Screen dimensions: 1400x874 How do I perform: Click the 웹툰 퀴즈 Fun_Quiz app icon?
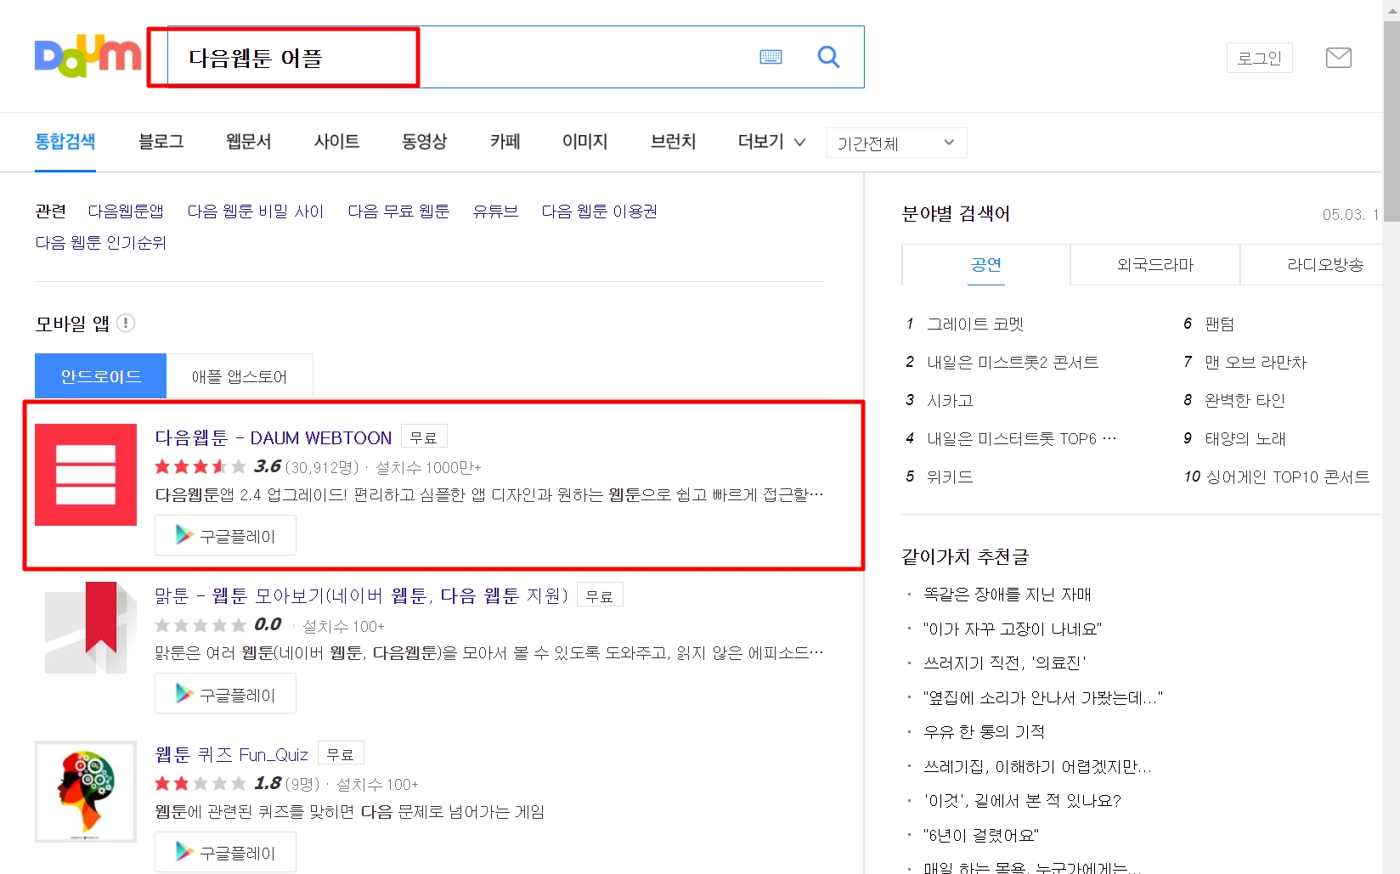[x=86, y=792]
